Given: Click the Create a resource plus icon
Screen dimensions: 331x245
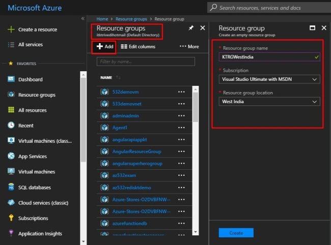Looking at the screenshot, I should pyautogui.click(x=11, y=29).
